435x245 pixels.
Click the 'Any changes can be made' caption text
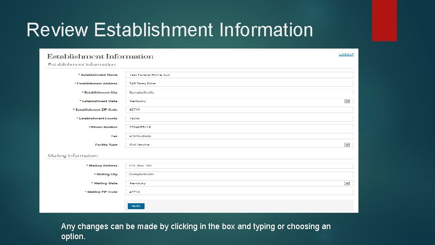coord(196,231)
